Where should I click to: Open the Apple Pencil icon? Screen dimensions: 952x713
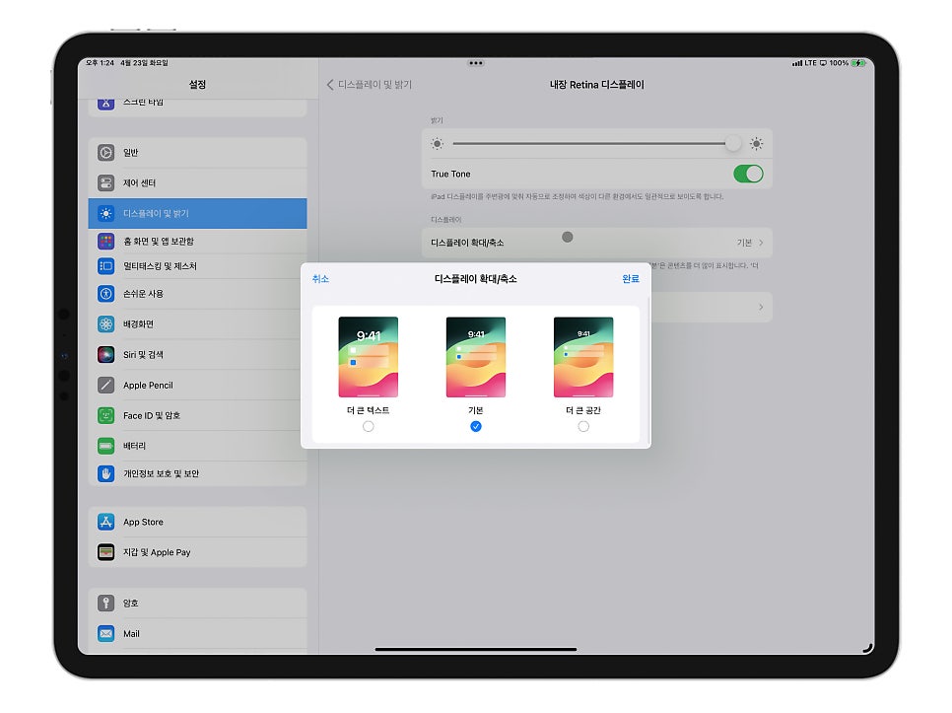pyautogui.click(x=105, y=385)
